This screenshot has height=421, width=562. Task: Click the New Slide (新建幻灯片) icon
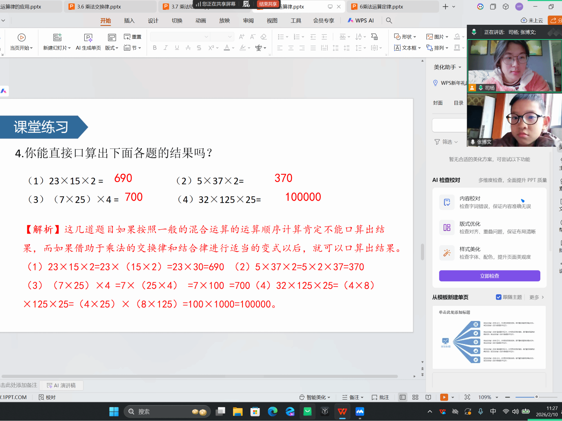click(57, 37)
